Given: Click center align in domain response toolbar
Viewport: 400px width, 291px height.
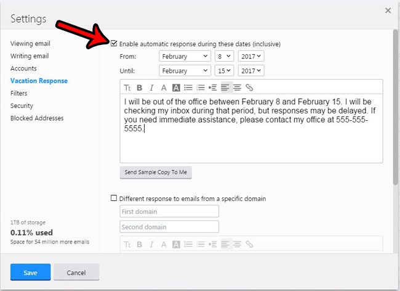Looking at the screenshot, I should tap(238, 245).
